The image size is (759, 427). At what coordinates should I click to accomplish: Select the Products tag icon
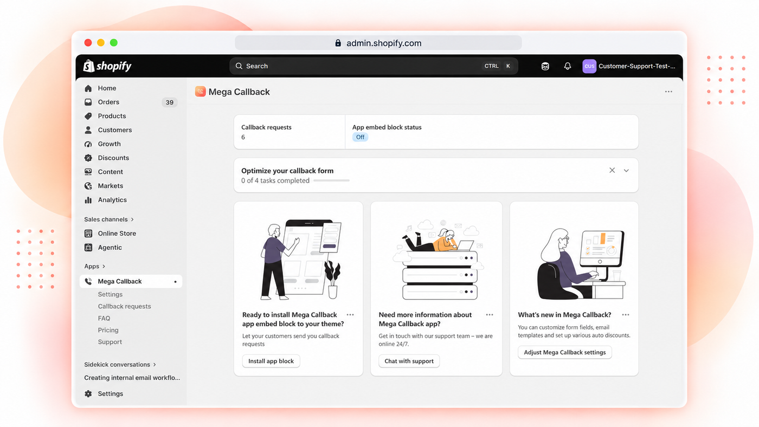point(88,116)
